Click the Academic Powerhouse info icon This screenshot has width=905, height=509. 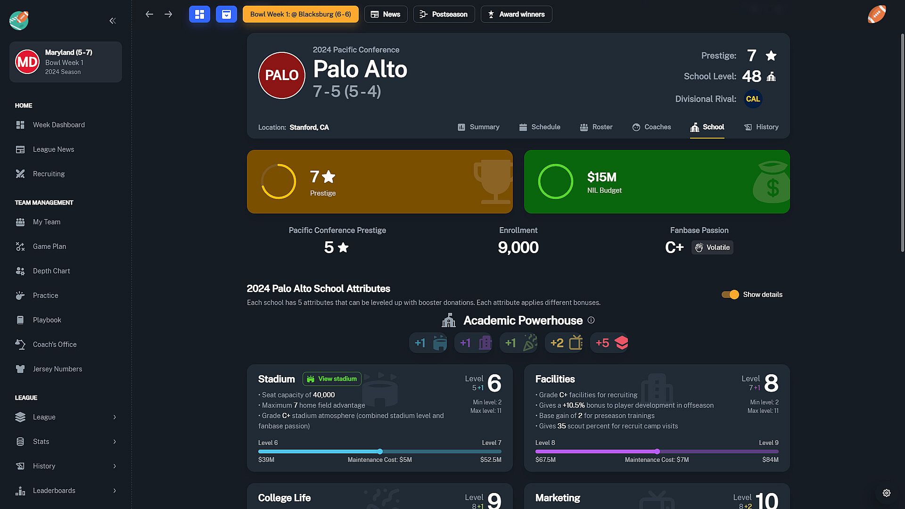click(591, 320)
